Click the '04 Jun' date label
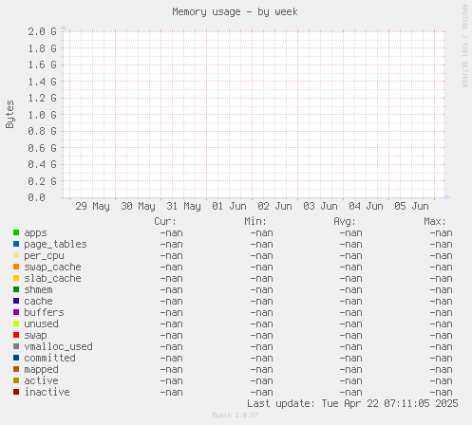 [366, 207]
